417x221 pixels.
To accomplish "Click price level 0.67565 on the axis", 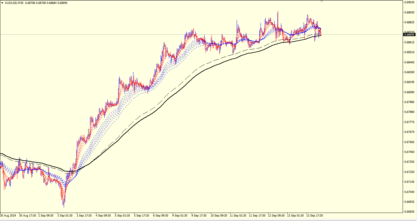I will tap(409, 142).
